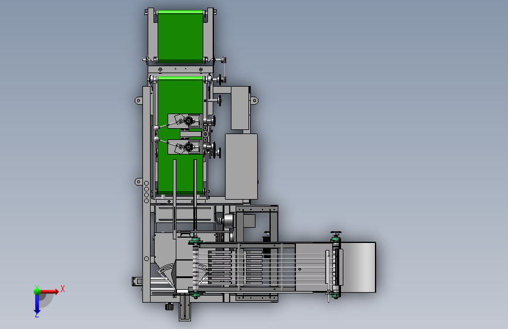Click the green Y axis origin ball of triad
The height and width of the screenshot is (329, 508).
point(37,292)
